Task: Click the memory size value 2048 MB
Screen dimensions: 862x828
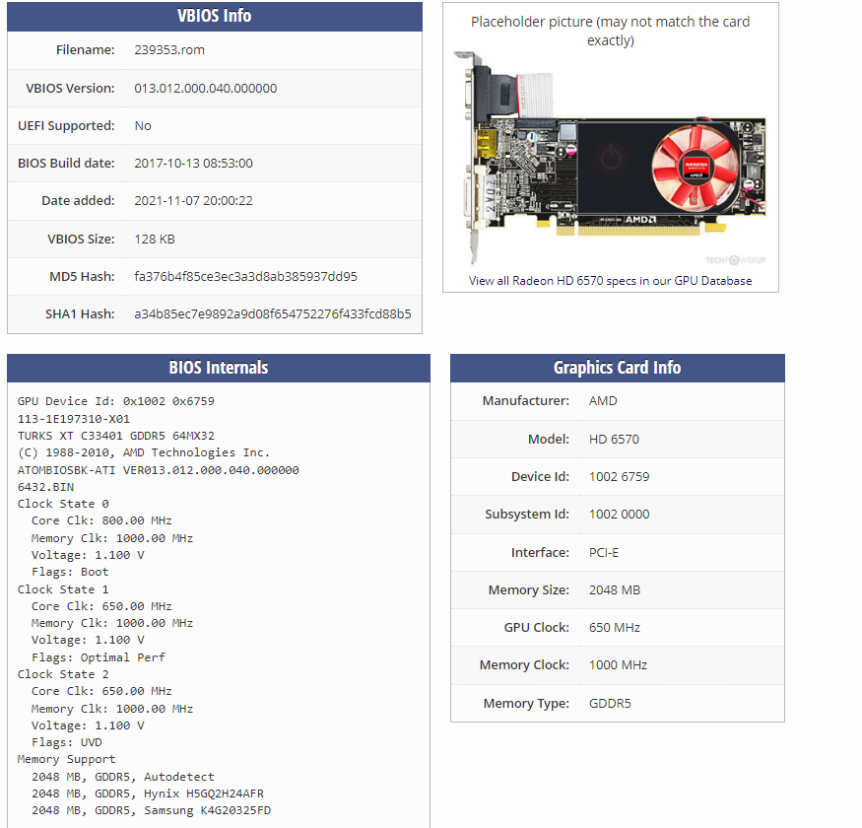Action: click(615, 590)
